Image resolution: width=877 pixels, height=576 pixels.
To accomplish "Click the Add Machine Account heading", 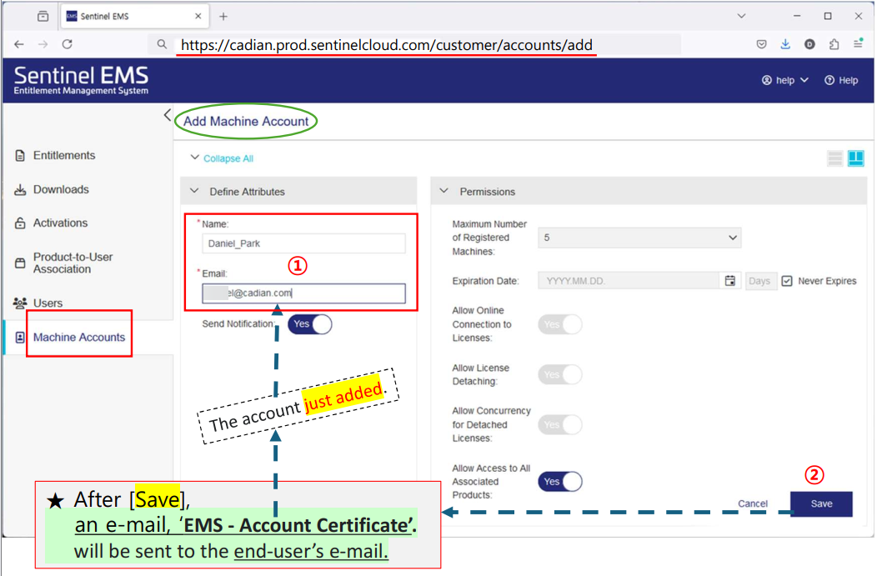I will coord(246,122).
